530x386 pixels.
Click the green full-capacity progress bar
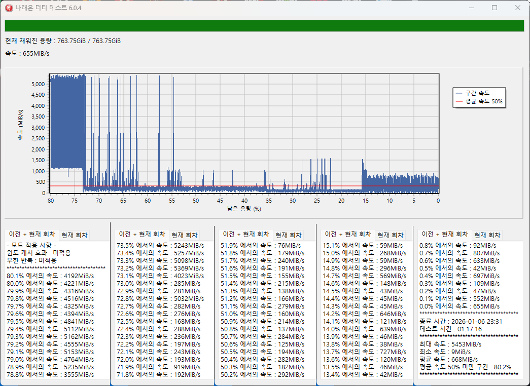264,26
